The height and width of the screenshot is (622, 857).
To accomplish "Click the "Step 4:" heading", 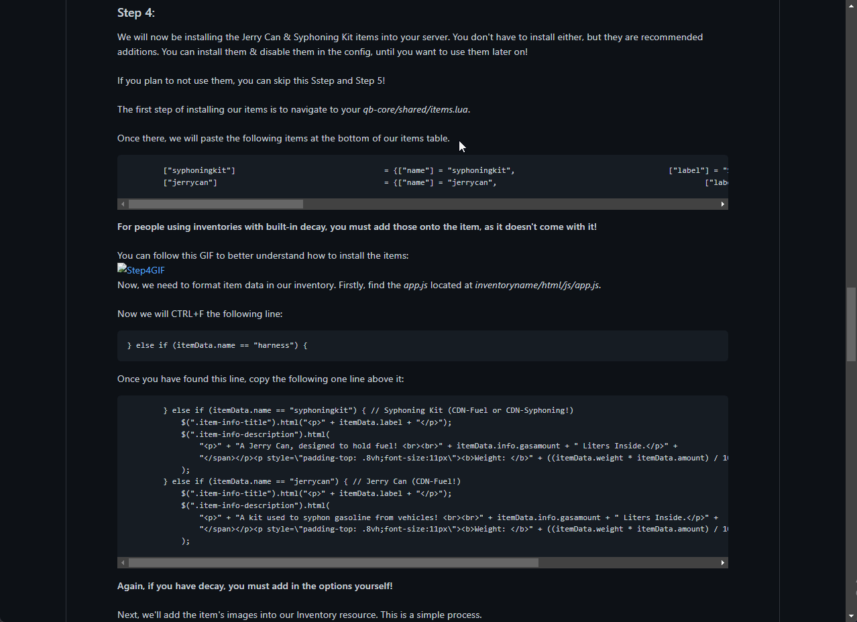I will click(x=136, y=13).
